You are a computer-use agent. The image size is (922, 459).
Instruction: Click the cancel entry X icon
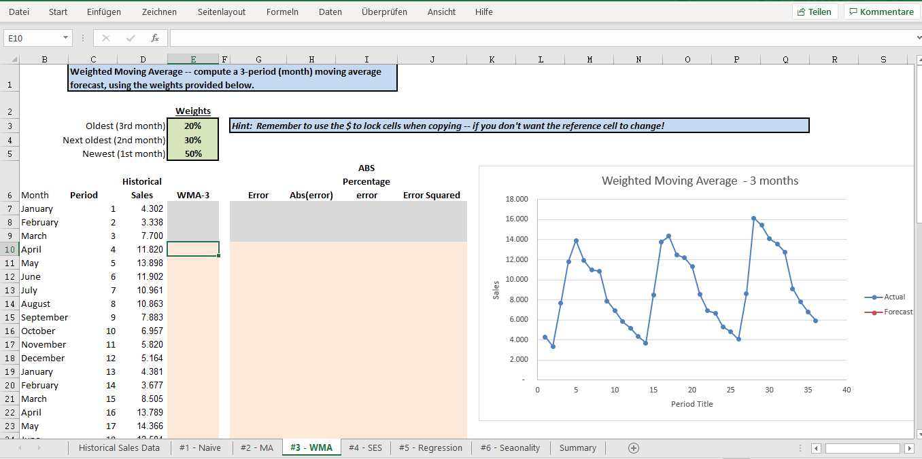pos(106,38)
